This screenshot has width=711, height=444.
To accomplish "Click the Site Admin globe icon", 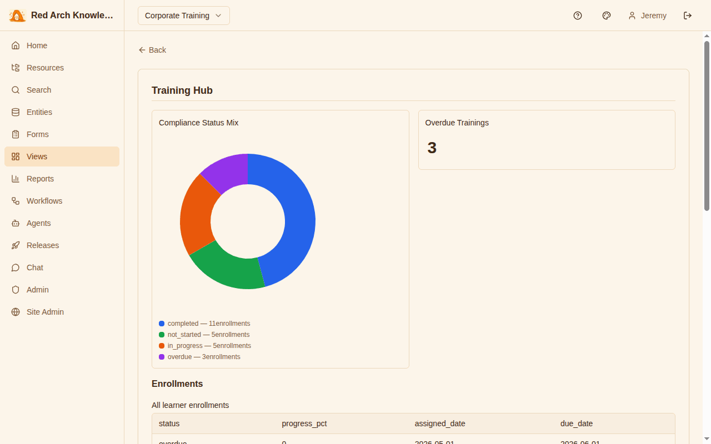I will [16, 312].
